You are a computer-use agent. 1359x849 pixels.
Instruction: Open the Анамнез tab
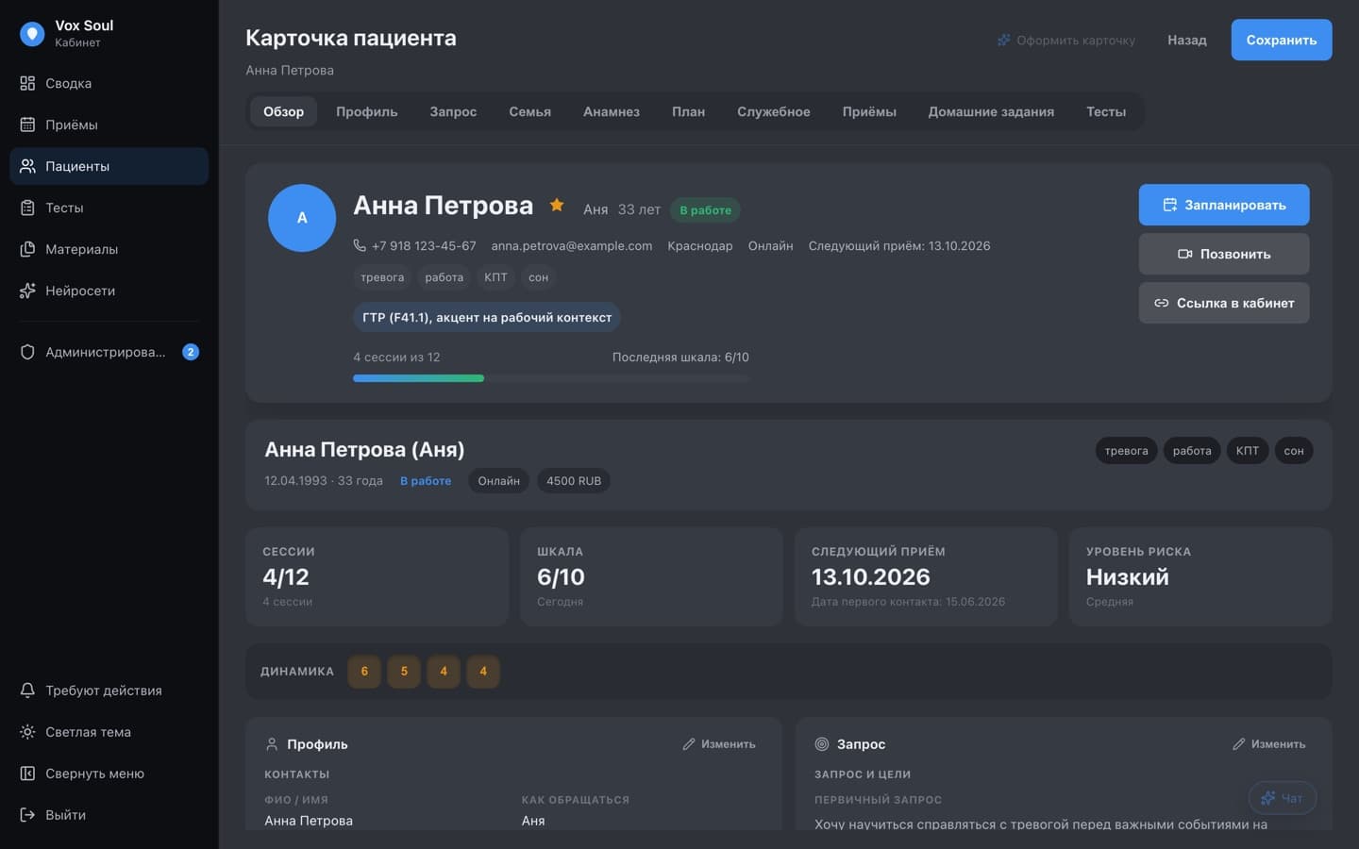[x=612, y=111]
